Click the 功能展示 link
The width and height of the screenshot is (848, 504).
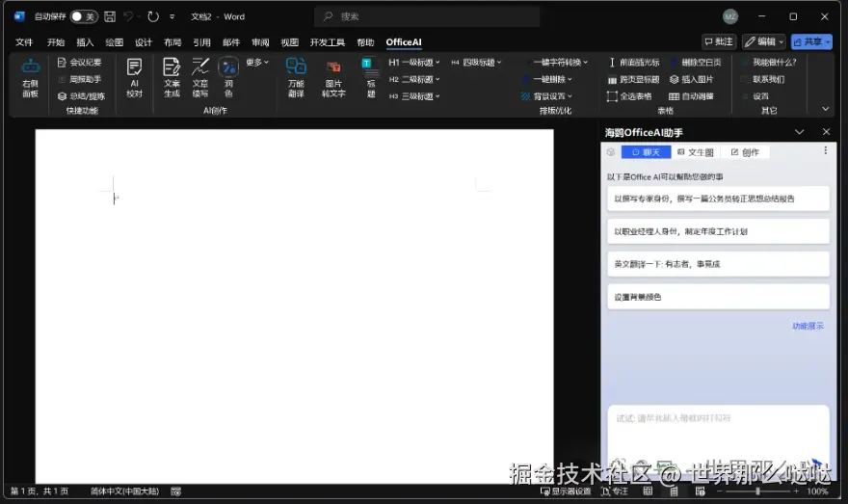point(808,326)
